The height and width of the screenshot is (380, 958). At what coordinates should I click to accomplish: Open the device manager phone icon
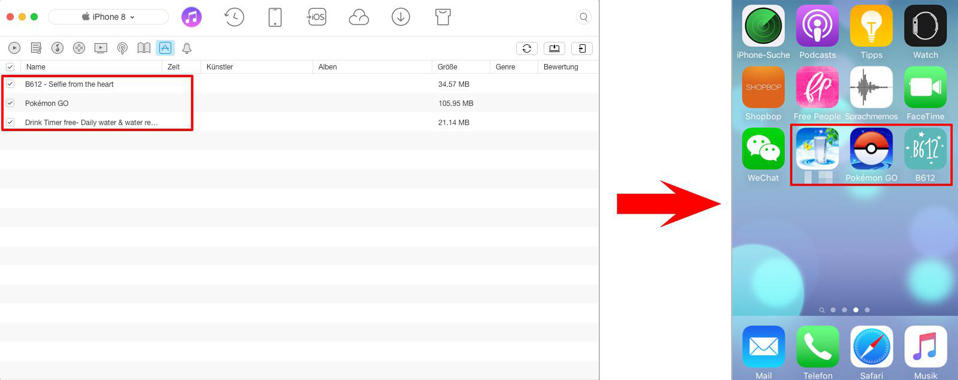click(275, 17)
